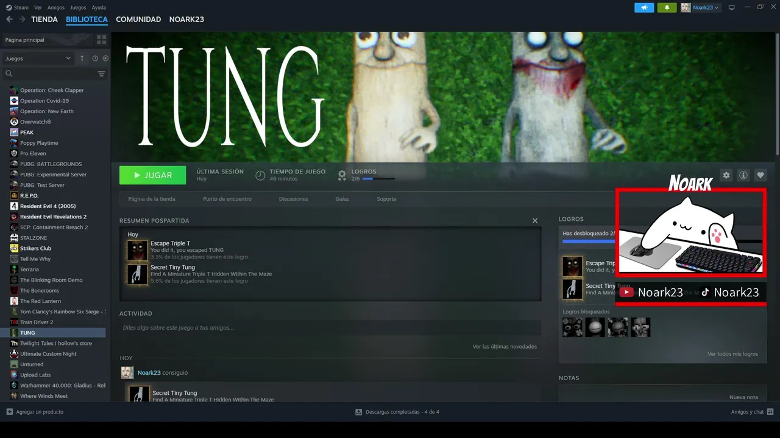780x438 pixels.
Task: Click the Strikers Club icon in list
Action: pos(14,248)
